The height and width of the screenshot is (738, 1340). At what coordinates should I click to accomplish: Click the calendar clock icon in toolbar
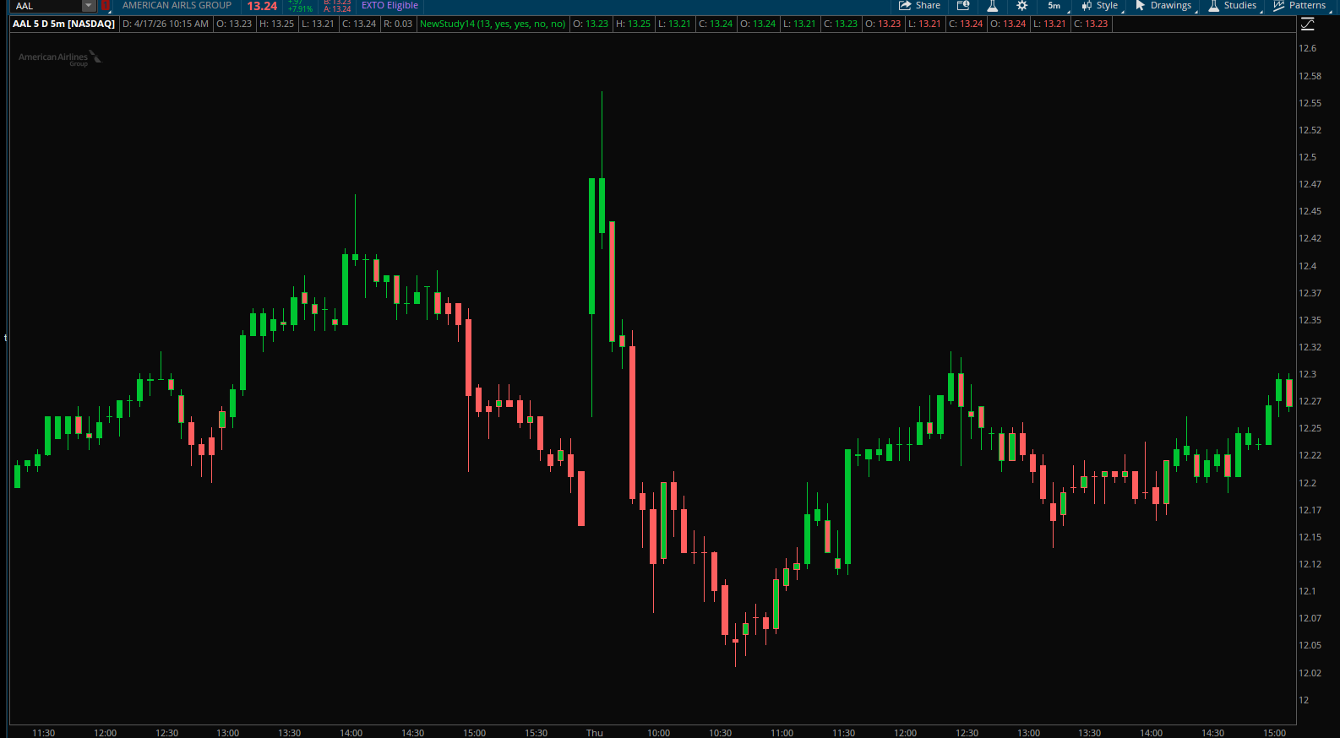coord(963,6)
